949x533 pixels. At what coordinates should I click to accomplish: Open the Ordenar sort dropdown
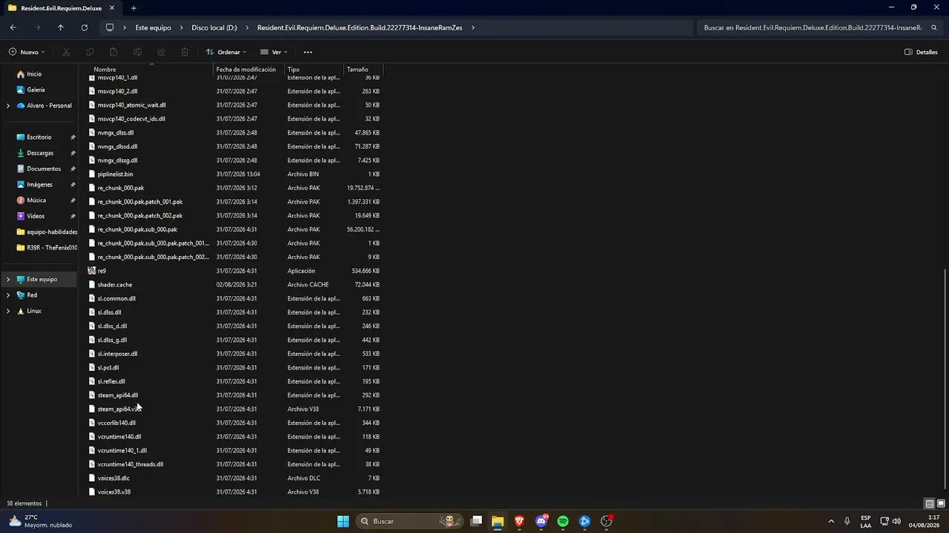(x=226, y=52)
